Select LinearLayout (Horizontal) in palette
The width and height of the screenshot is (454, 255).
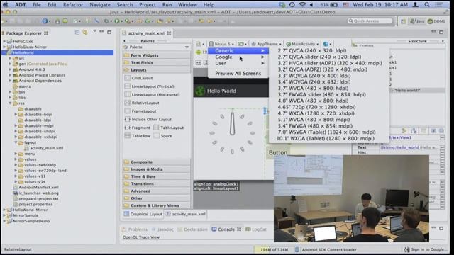[x=152, y=94]
